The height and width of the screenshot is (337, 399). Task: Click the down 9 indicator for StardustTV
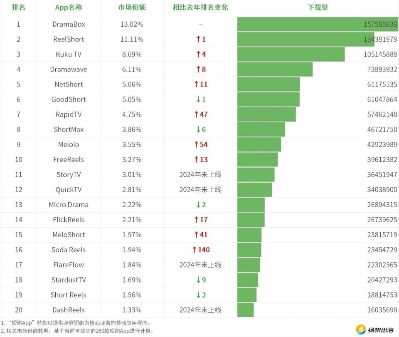coord(201,280)
